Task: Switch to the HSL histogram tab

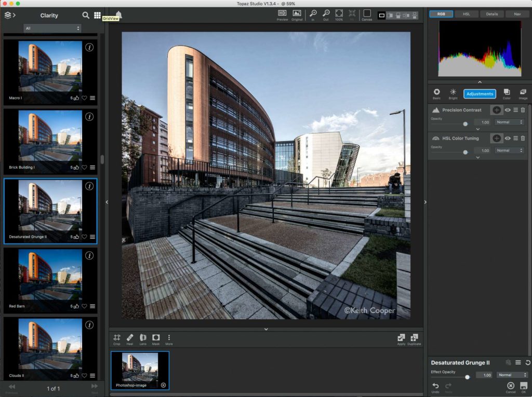Action: (x=467, y=14)
